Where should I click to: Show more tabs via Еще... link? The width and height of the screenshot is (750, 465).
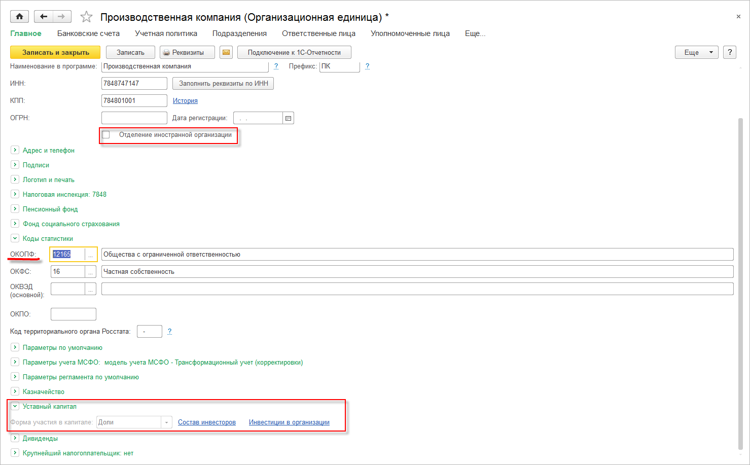(x=475, y=33)
